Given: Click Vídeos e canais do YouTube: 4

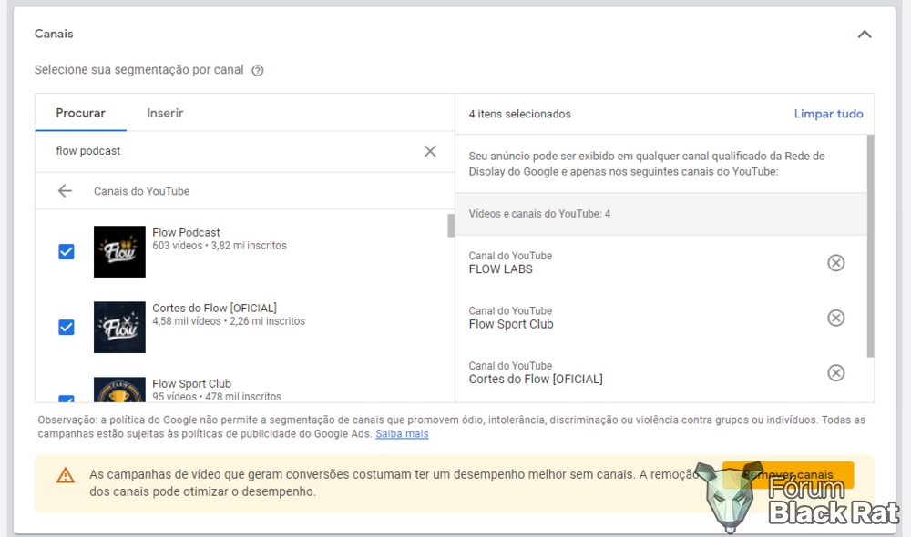Looking at the screenshot, I should click(539, 214).
